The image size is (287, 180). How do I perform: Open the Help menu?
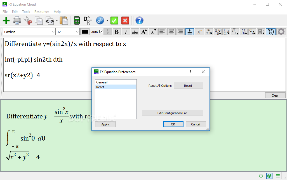point(57,12)
